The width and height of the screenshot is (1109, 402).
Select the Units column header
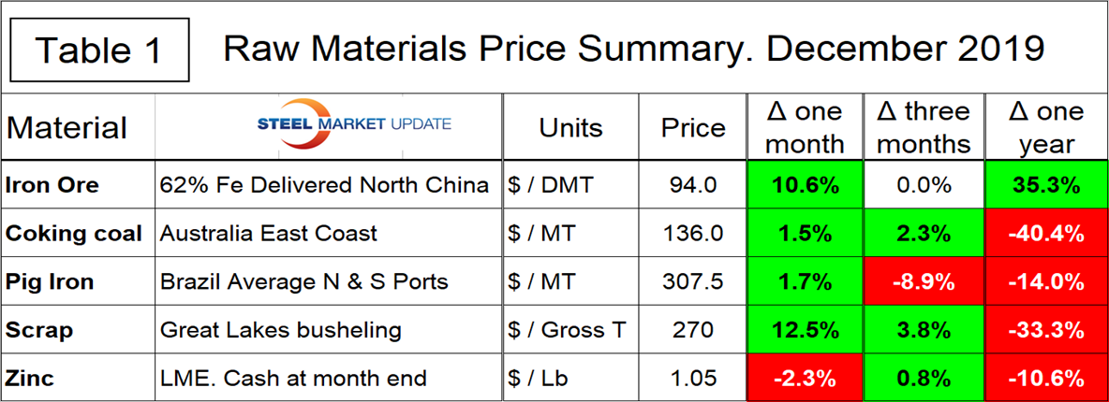click(570, 127)
